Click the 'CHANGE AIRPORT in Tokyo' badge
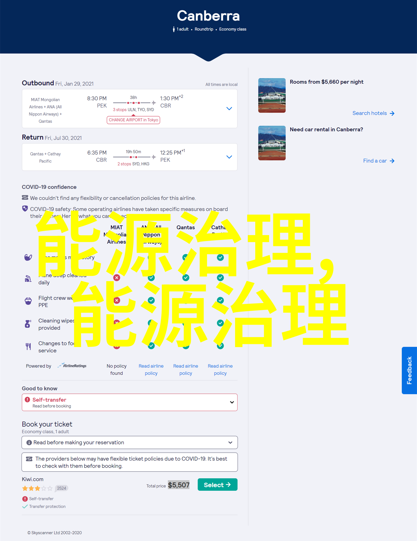The image size is (417, 541). (133, 120)
